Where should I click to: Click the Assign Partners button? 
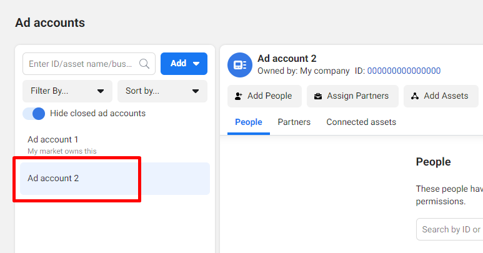352,96
